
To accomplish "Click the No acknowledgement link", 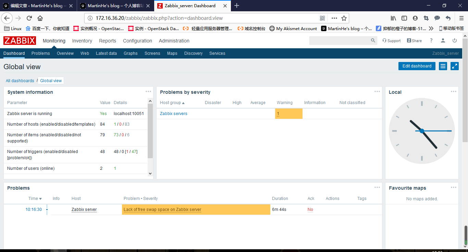I will click(x=310, y=210).
